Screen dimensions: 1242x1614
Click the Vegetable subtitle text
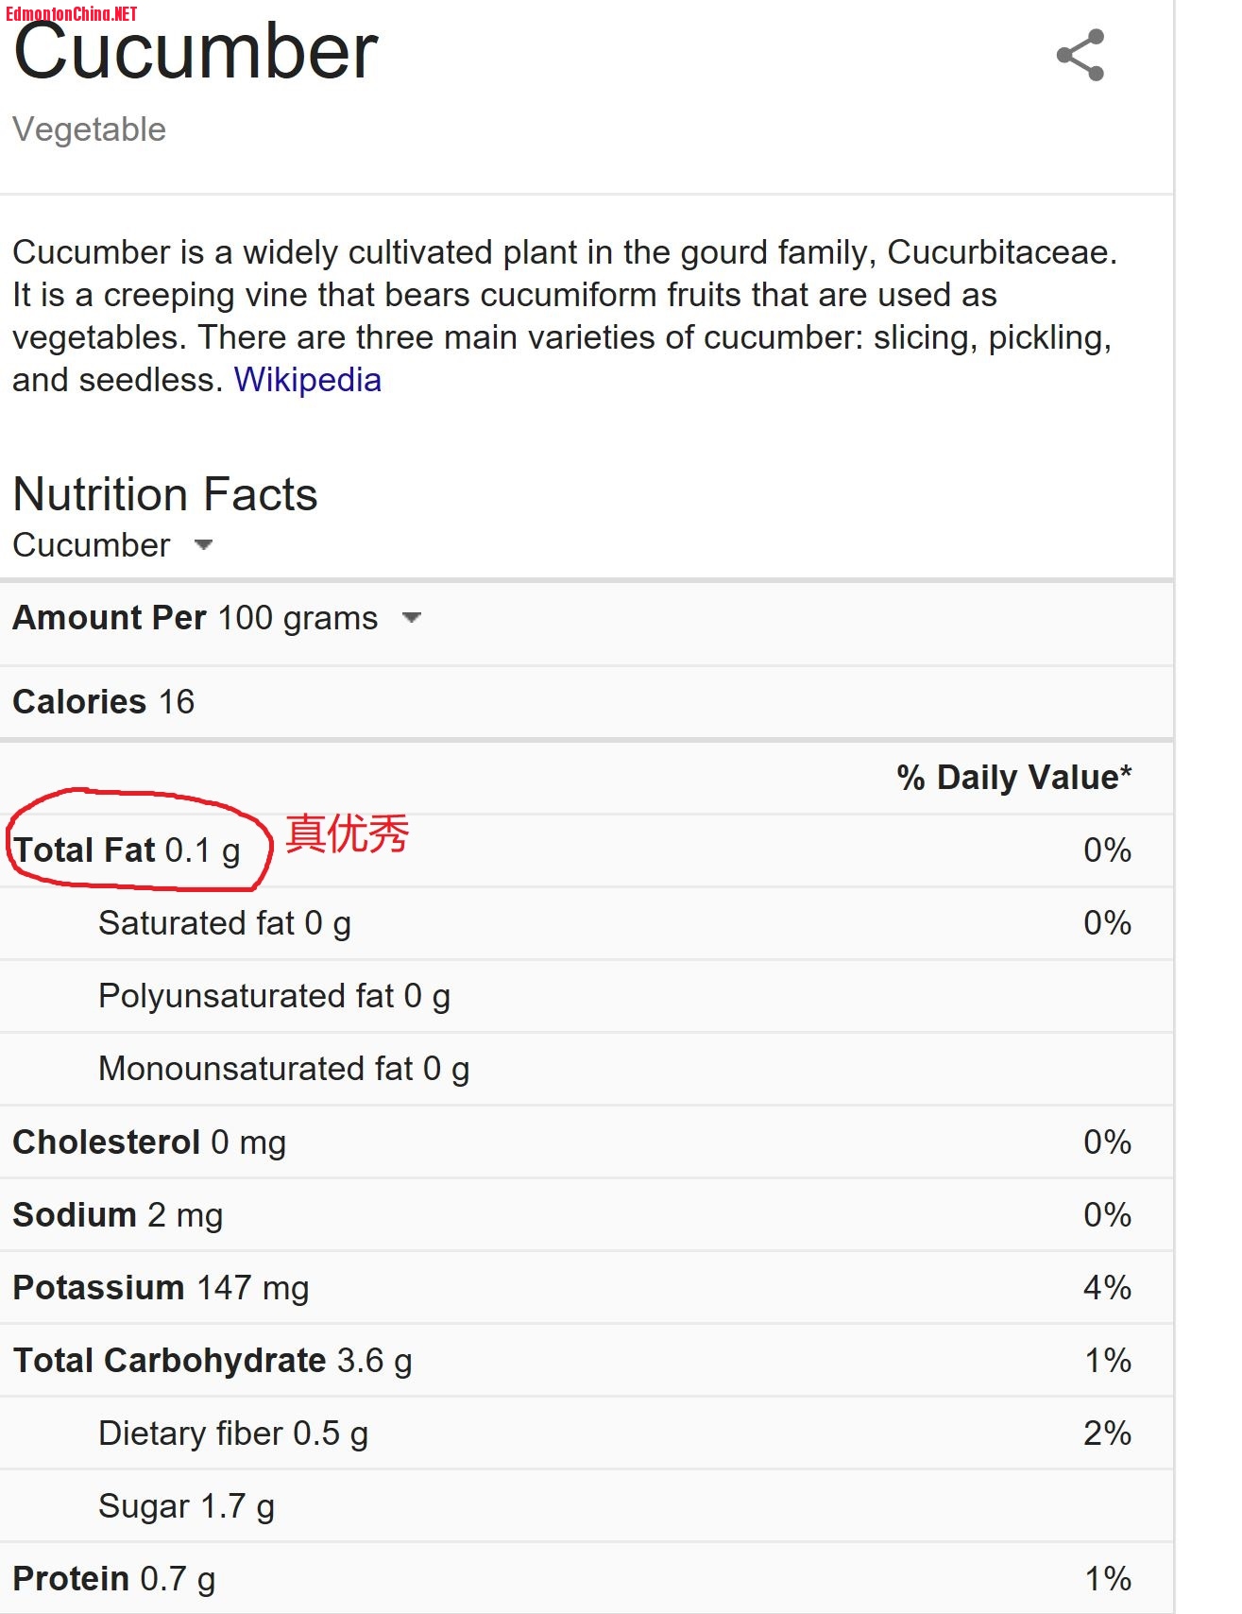pyautogui.click(x=90, y=129)
